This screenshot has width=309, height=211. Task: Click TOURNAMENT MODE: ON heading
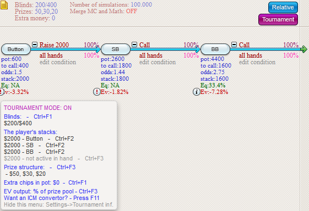37,108
